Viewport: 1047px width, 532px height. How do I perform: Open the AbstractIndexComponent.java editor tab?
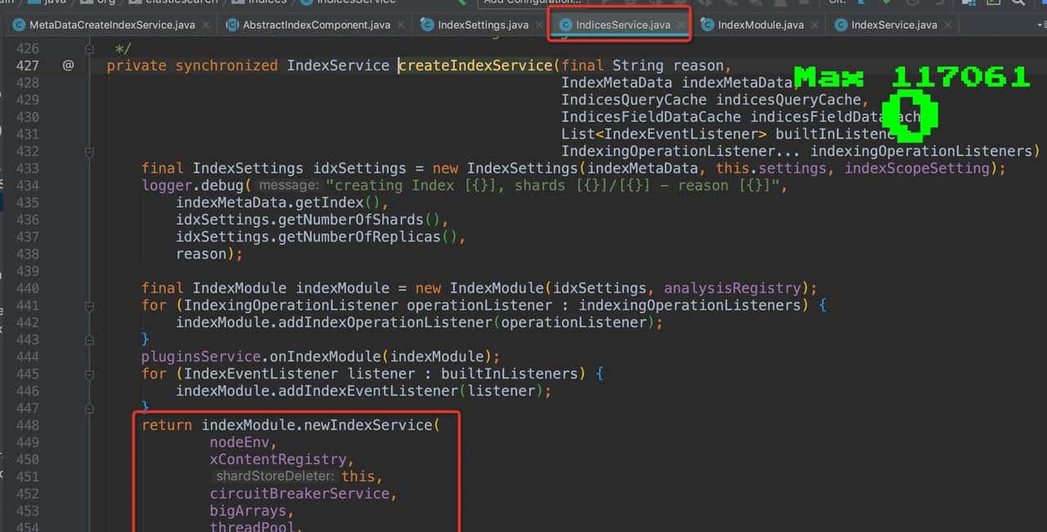tap(316, 25)
